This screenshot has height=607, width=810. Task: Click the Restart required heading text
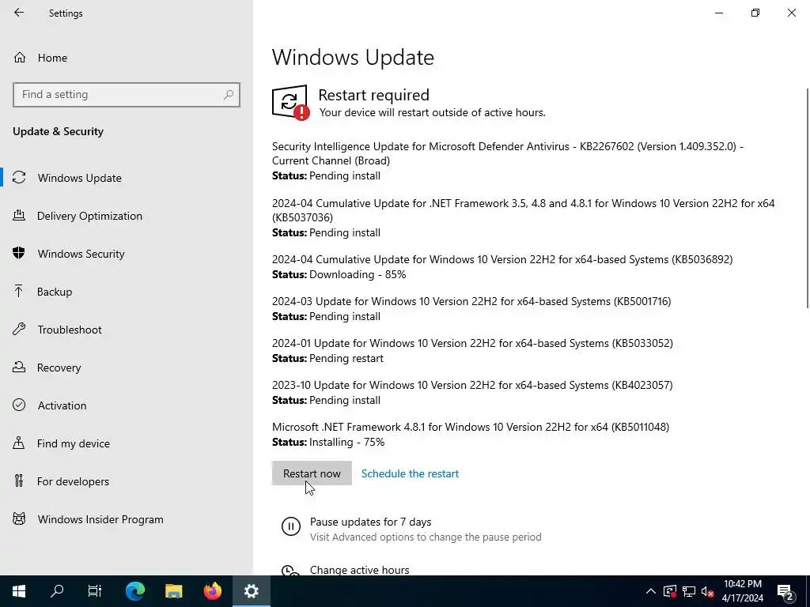pos(374,95)
